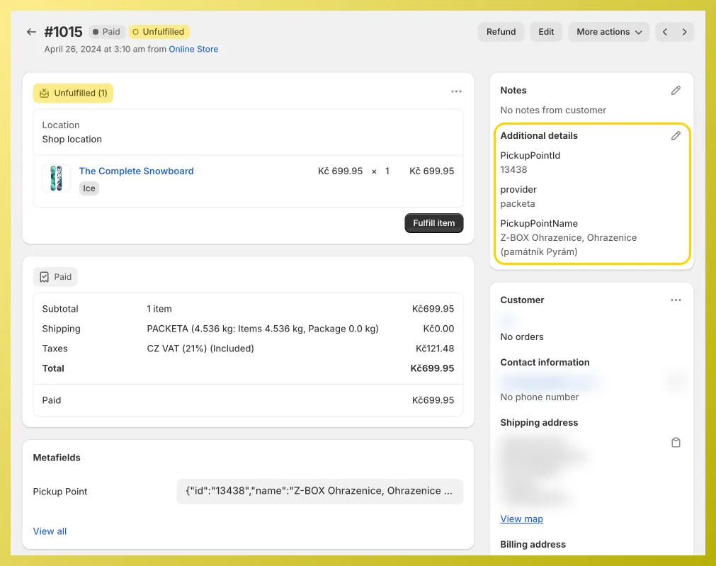Click the Pickup Point metafield value field

[319, 491]
